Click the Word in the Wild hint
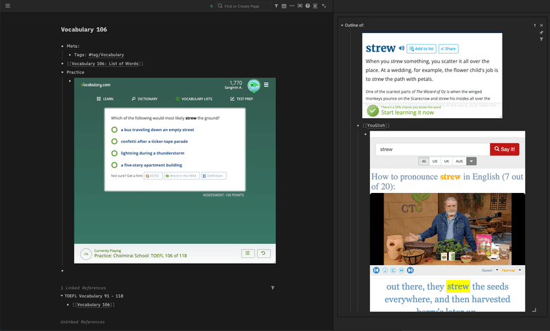Image resolution: width=550 pixels, height=331 pixels. pos(181,176)
